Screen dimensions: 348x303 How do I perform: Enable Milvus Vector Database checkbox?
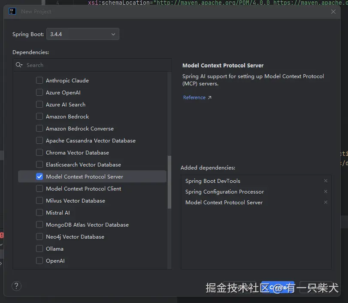pyautogui.click(x=39, y=200)
